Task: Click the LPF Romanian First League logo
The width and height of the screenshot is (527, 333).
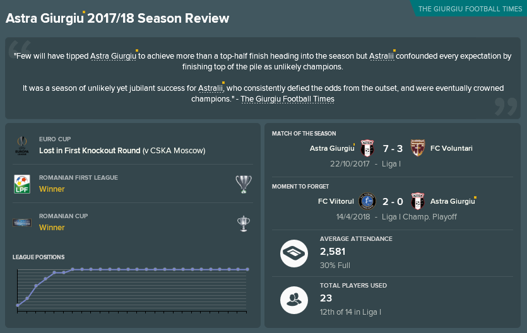Action: (x=22, y=184)
